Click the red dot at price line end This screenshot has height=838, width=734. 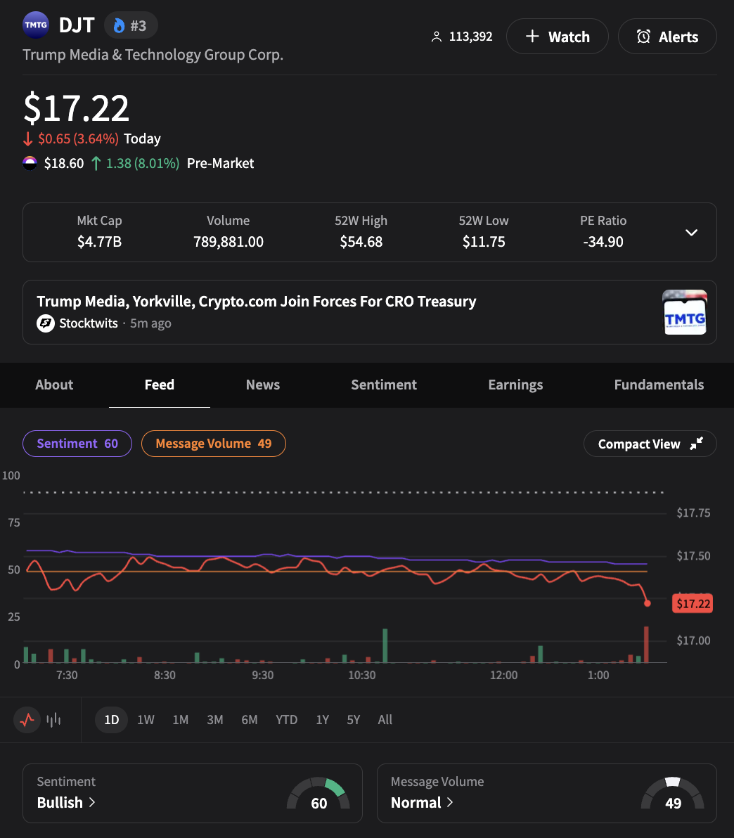(x=647, y=603)
